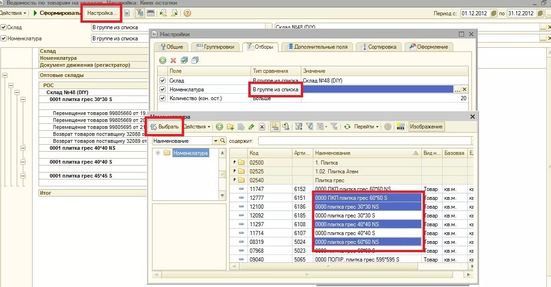Click the red X delete filter icon
This screenshot has height=287, width=551.
[x=173, y=60]
